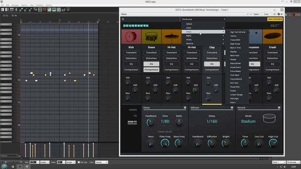Open the Grid value dropdown

tap(34, 162)
